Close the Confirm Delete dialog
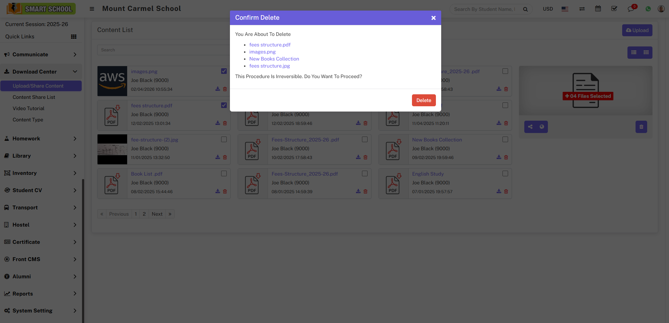This screenshot has width=669, height=323. pos(433,18)
